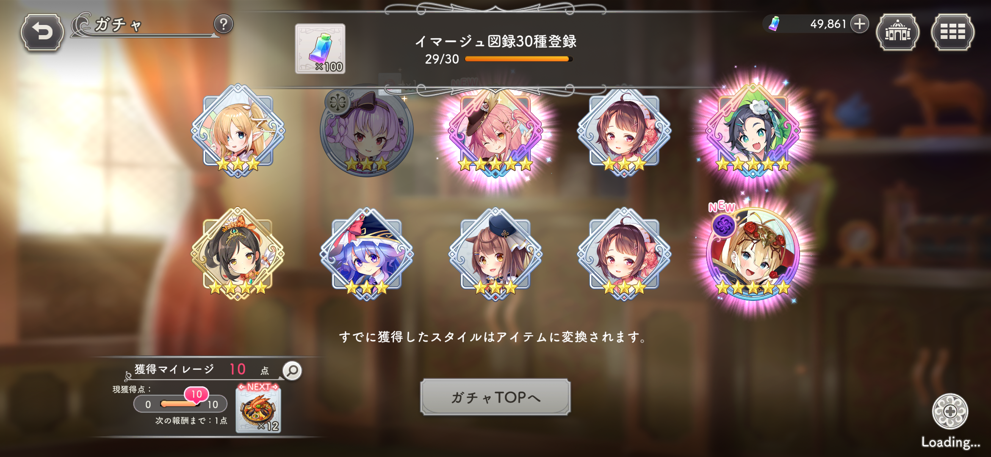Select the purple braided-hair round icon
Screen dimensions: 991x457
pos(367,130)
